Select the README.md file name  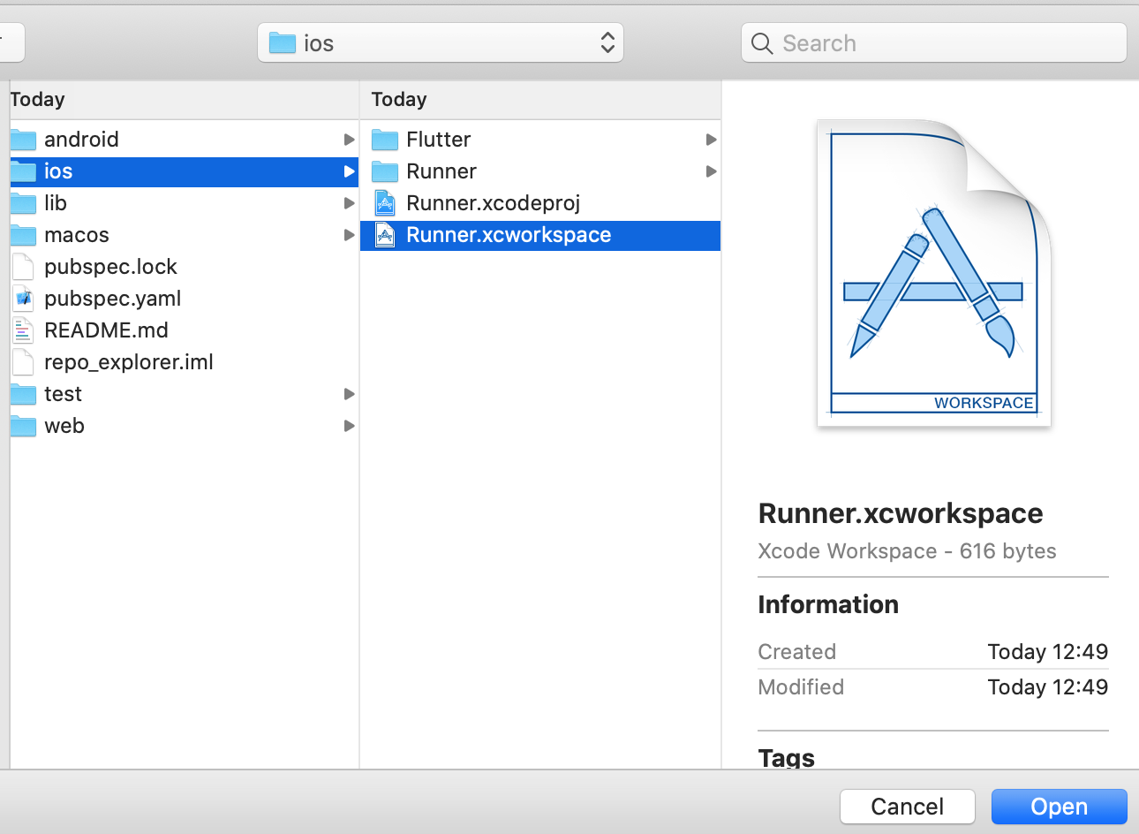[106, 330]
